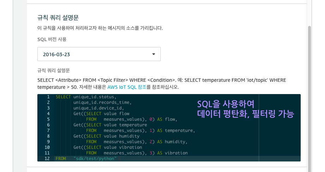Click the line ending with AS flow,
The image size is (325, 172).
click(x=131, y=119)
